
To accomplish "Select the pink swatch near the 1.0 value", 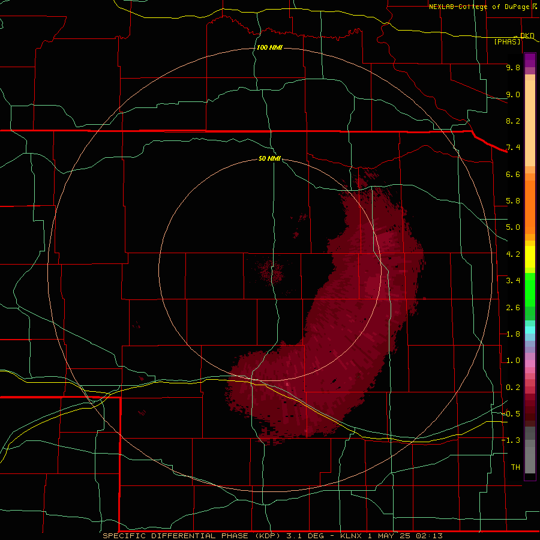I will pos(530,364).
